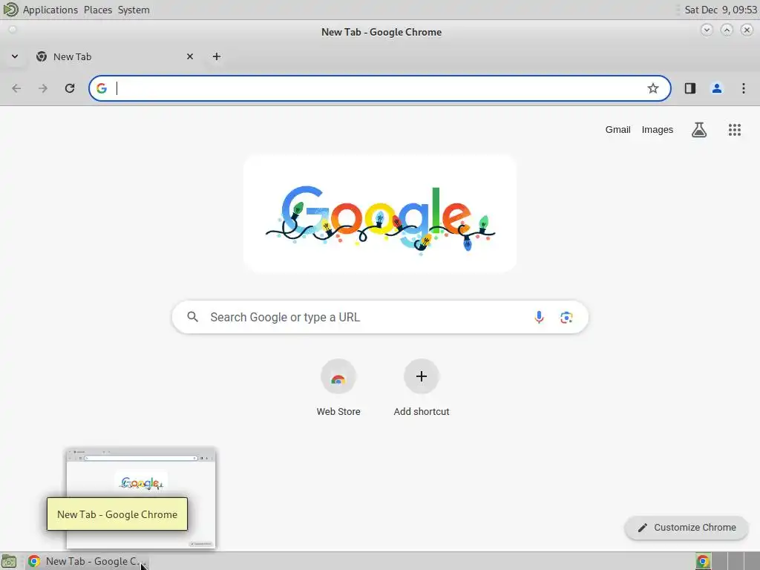Click the forward navigation arrow
This screenshot has width=760, height=570.
point(43,88)
